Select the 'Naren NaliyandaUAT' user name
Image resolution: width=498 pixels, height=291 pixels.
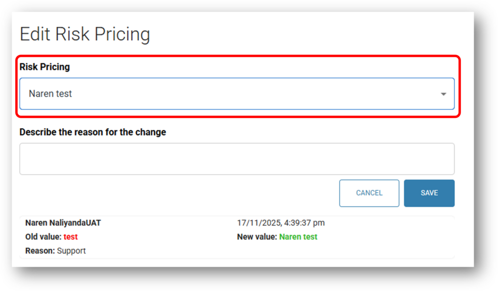click(x=63, y=223)
